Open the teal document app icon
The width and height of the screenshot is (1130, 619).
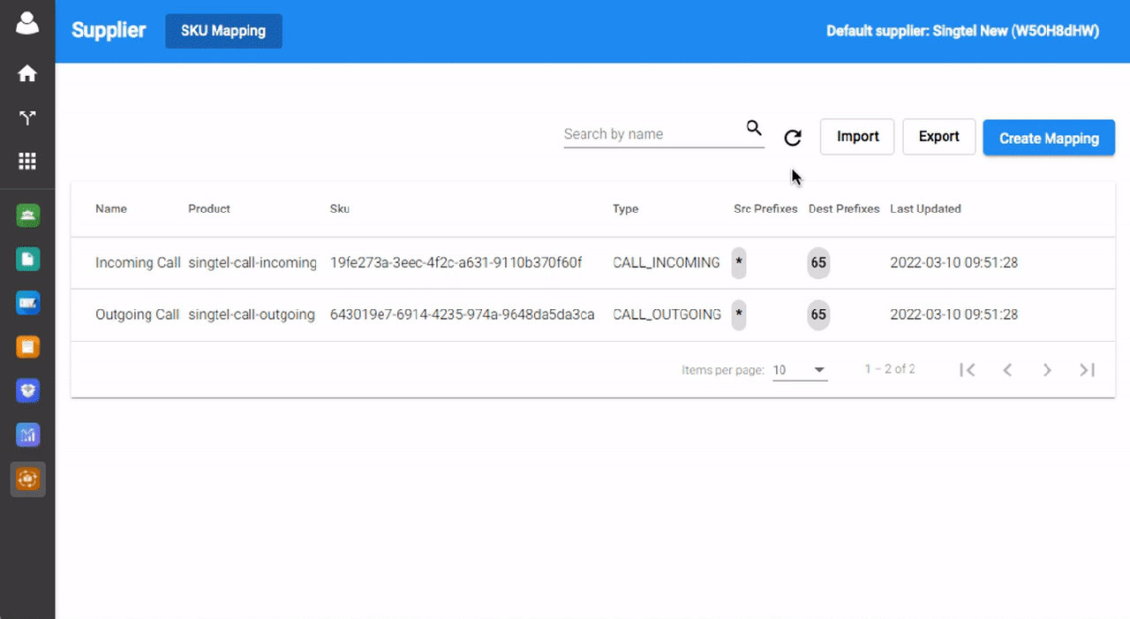pyautogui.click(x=27, y=259)
